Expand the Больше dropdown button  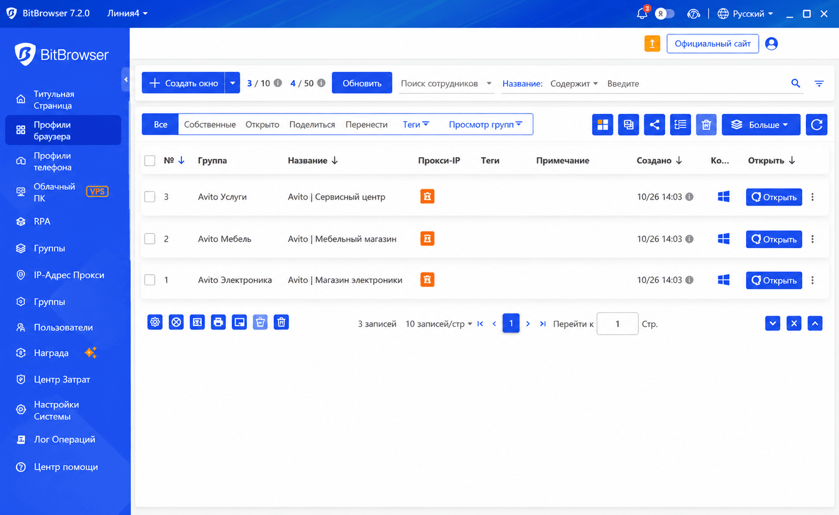tap(761, 125)
